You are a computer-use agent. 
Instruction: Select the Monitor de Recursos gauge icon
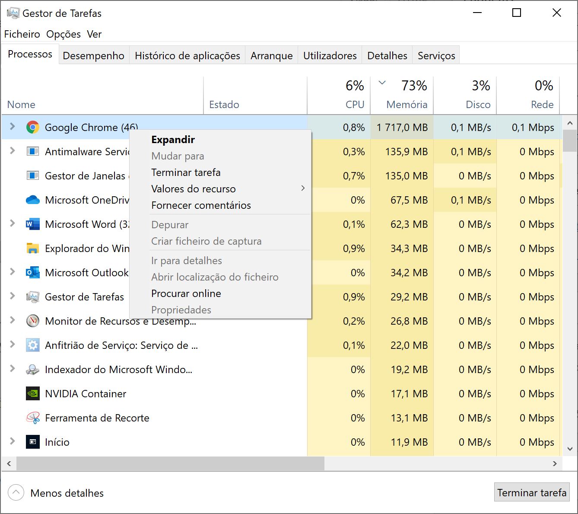(x=32, y=321)
